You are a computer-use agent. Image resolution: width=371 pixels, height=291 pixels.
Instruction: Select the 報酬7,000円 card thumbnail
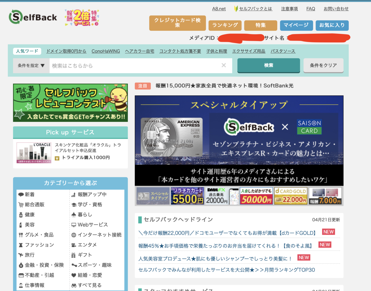tap(325, 196)
